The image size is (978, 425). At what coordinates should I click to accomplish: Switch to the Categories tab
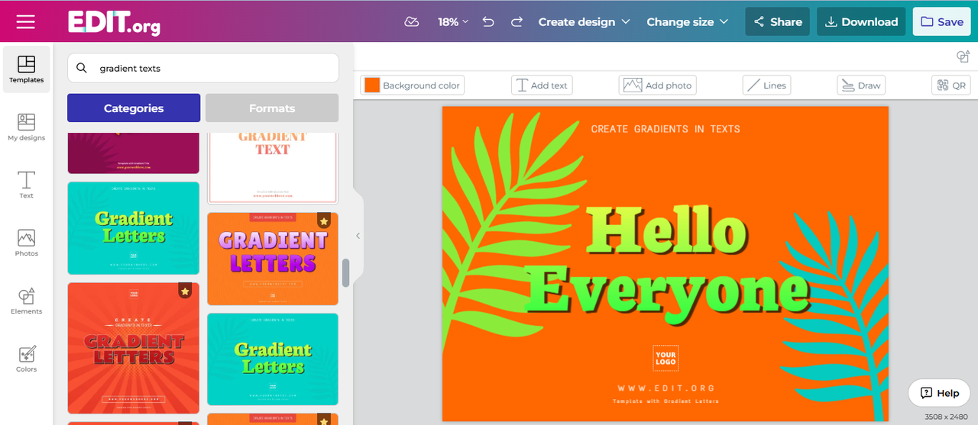(134, 108)
